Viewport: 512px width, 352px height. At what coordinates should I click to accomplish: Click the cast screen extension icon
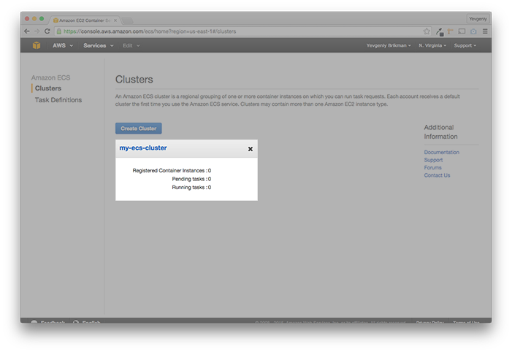pyautogui.click(x=462, y=31)
